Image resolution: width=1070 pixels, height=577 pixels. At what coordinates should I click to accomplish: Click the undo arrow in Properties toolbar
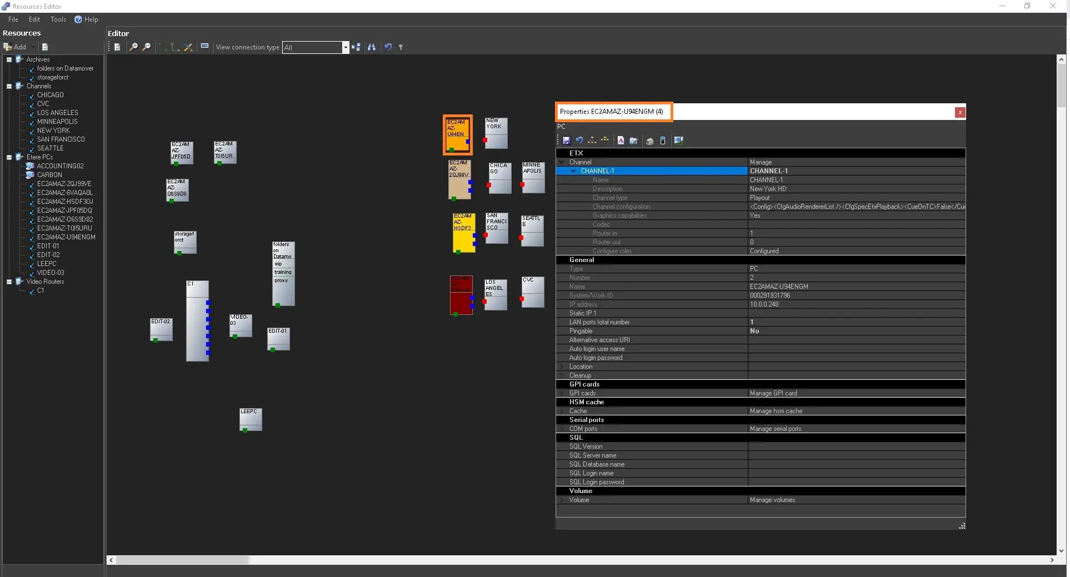579,141
